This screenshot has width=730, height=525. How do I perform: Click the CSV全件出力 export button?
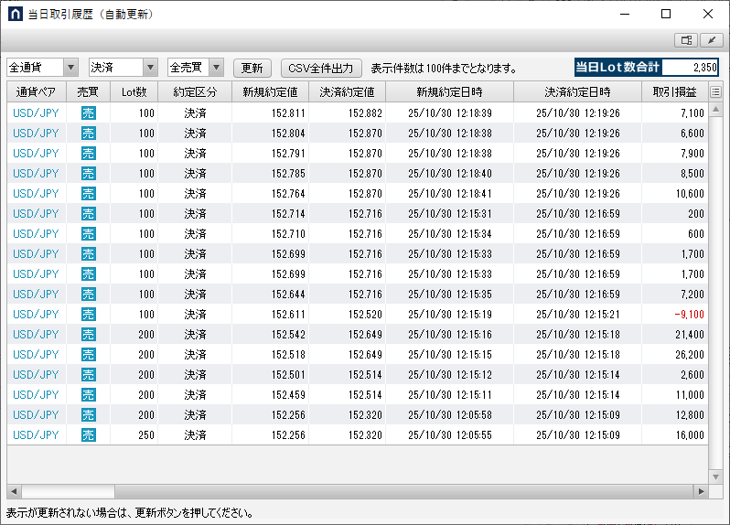321,68
